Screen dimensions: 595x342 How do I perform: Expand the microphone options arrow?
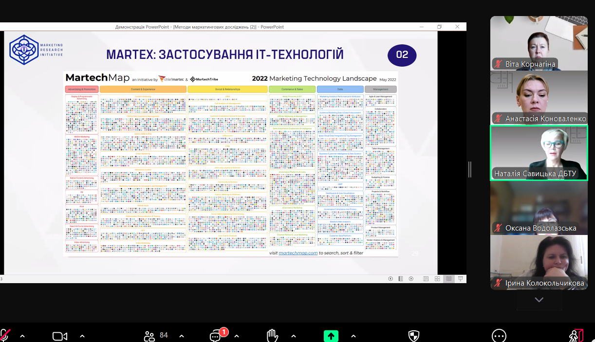[22, 336]
